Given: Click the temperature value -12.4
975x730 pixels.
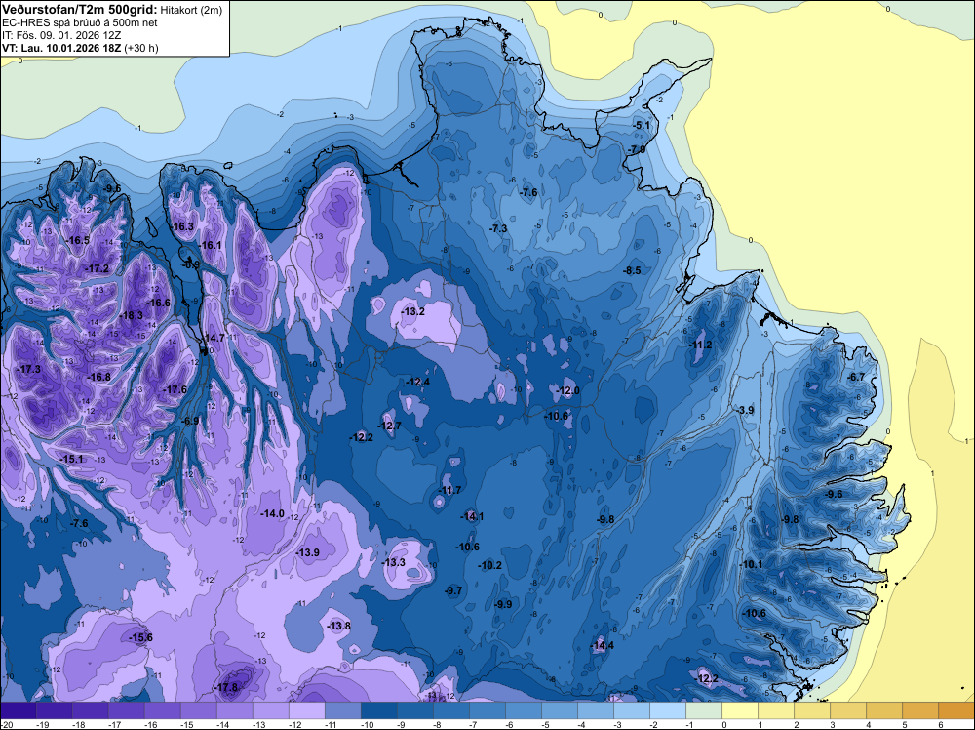Looking at the screenshot, I should click(417, 383).
